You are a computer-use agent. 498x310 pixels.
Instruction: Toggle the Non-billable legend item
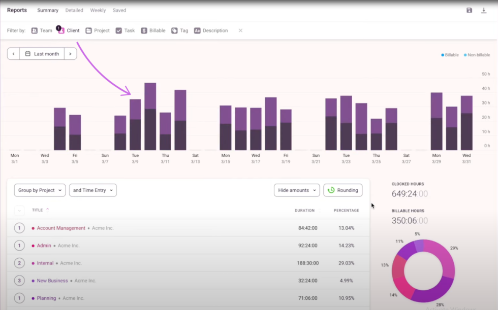(477, 54)
